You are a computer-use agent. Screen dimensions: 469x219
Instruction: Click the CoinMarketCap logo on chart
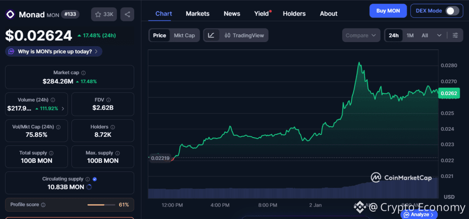pyautogui.click(x=401, y=177)
